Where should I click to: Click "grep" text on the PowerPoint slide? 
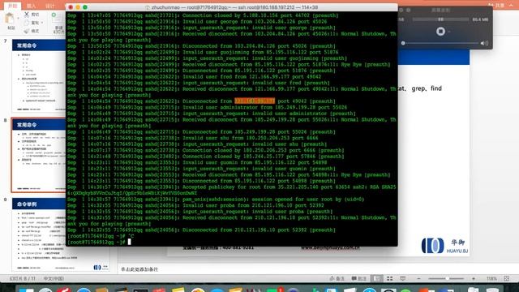click(x=418, y=88)
